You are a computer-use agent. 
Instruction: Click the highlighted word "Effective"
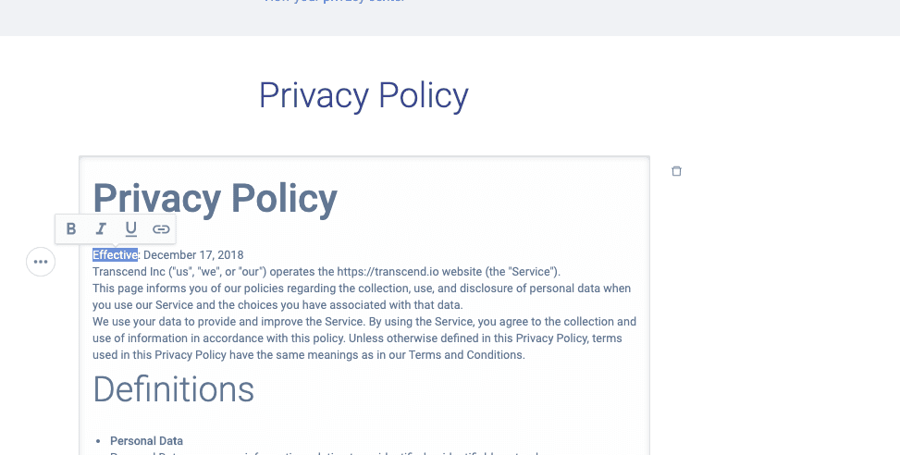click(115, 255)
